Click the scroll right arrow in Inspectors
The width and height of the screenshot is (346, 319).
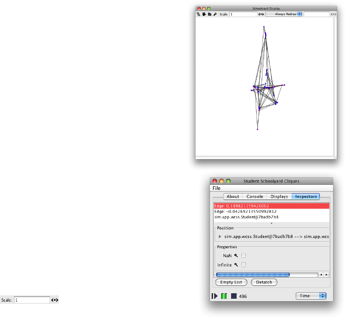(326, 275)
